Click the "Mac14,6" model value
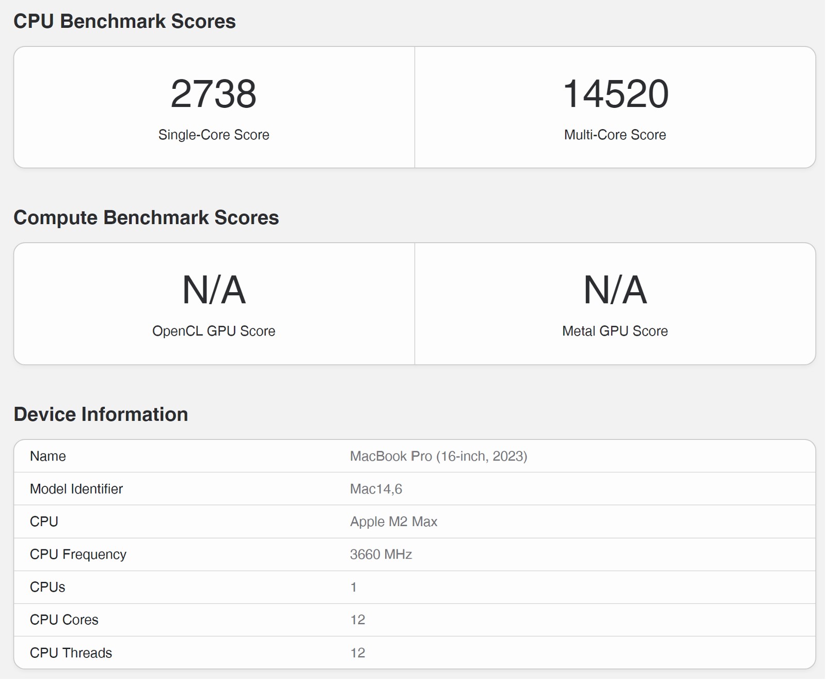Screen dimensions: 826x680 (376, 489)
